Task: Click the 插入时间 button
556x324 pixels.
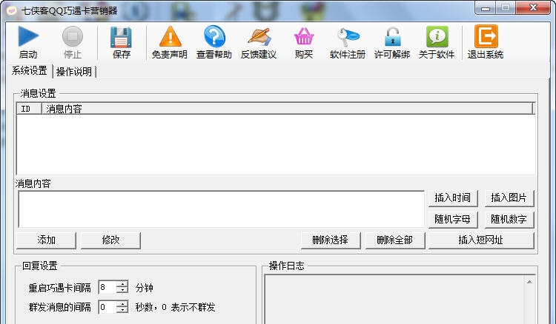Action: pos(453,198)
